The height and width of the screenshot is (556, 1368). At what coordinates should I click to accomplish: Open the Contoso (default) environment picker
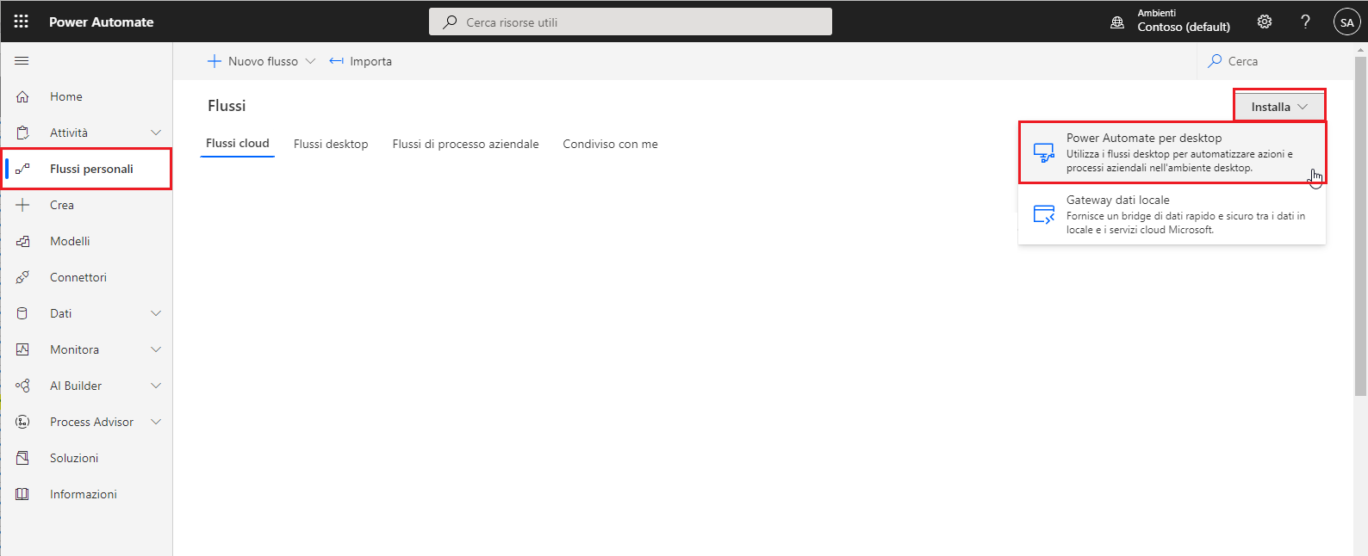click(1184, 22)
